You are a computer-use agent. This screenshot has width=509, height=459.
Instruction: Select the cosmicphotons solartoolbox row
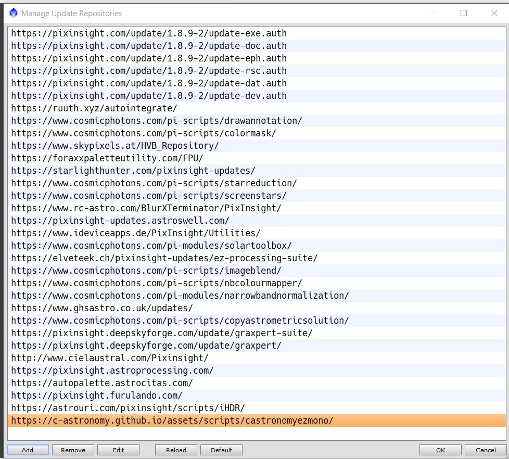[257, 246]
